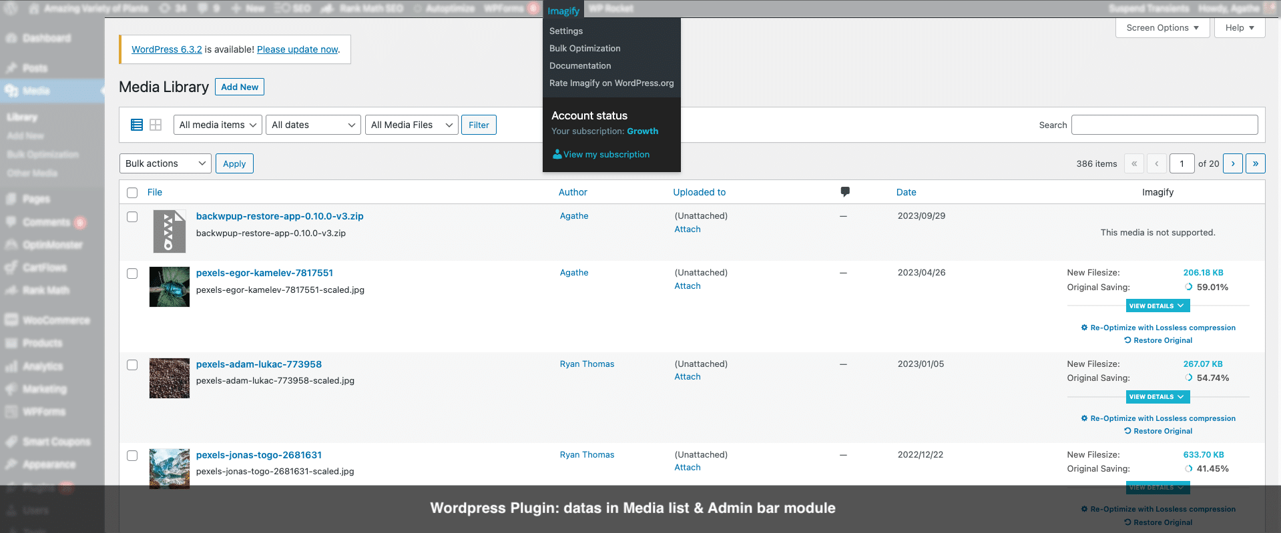The width and height of the screenshot is (1281, 533).
Task: Open Autoptimize admin bar item
Action: (x=444, y=9)
